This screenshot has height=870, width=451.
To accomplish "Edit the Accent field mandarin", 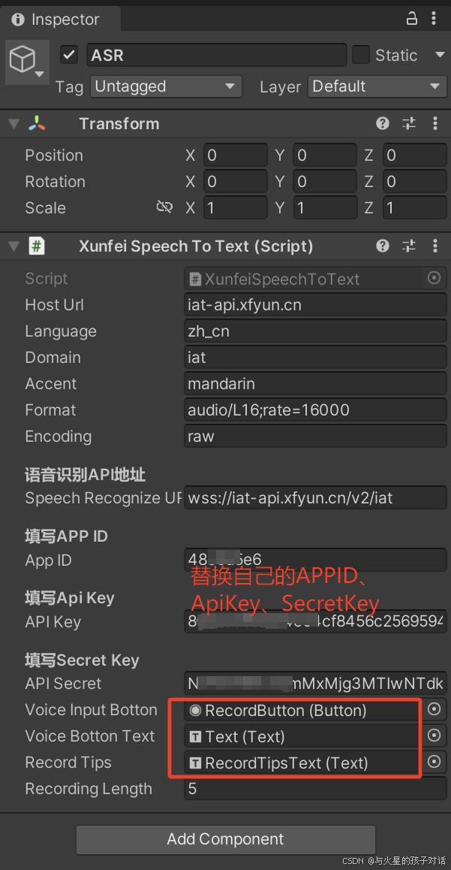I will 315,383.
